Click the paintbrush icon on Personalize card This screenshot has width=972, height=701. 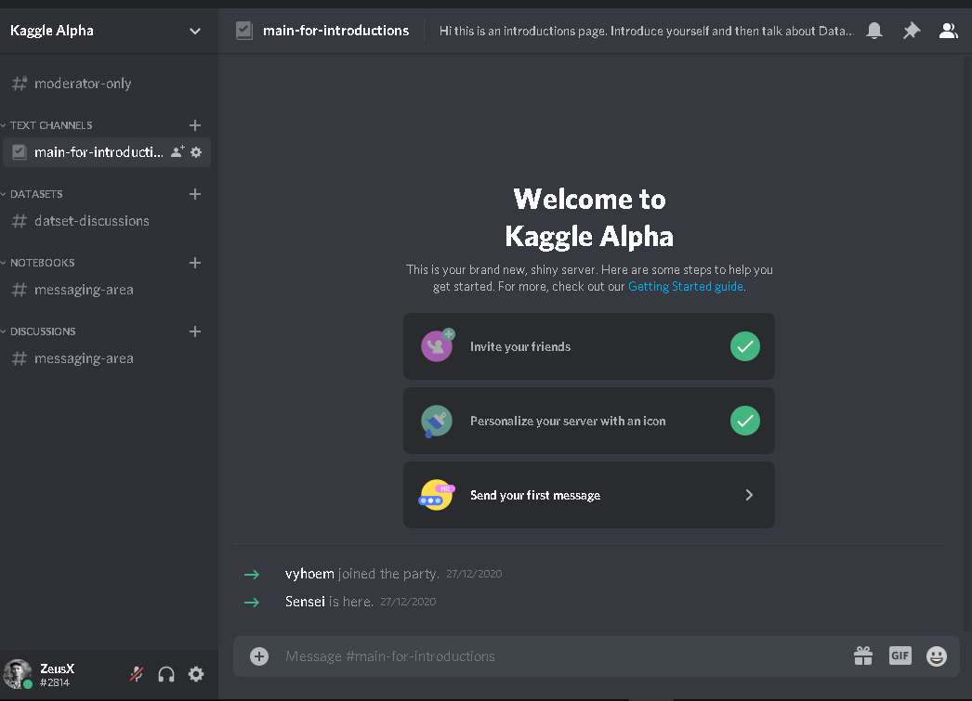[x=437, y=422]
